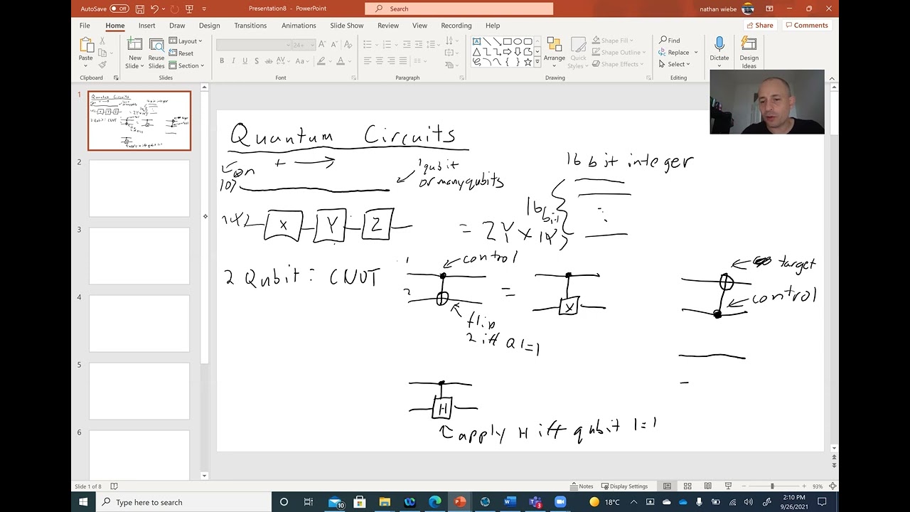Click the zoom slider in the status bar
The image size is (910, 512).
(772, 486)
